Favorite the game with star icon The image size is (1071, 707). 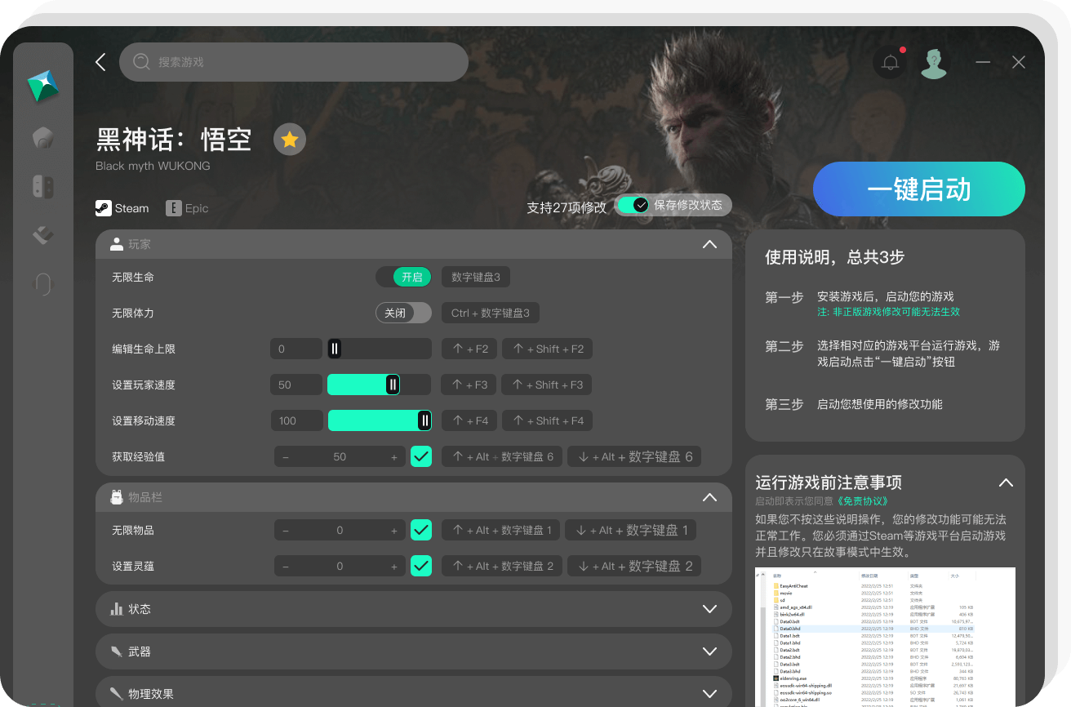pos(289,140)
